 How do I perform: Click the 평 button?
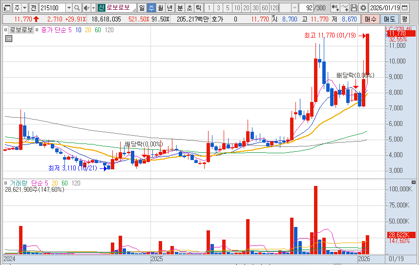[404, 19]
